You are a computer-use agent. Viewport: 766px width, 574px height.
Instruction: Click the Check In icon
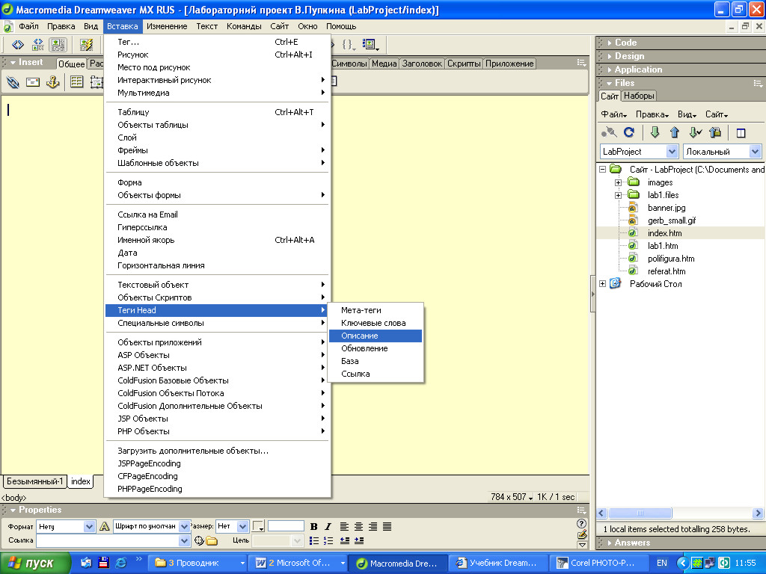click(x=715, y=132)
